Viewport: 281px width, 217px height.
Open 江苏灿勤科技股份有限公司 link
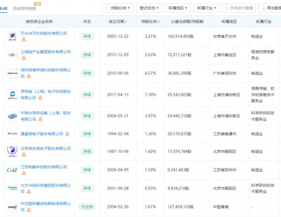pyautogui.click(x=44, y=167)
